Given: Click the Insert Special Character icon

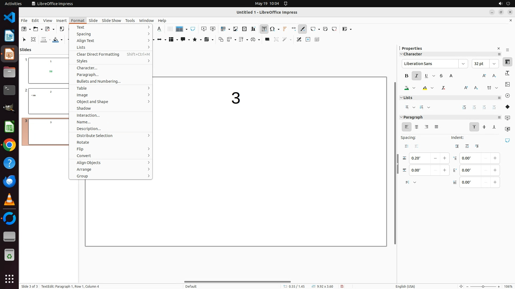Looking at the screenshot, I should click(x=273, y=29).
